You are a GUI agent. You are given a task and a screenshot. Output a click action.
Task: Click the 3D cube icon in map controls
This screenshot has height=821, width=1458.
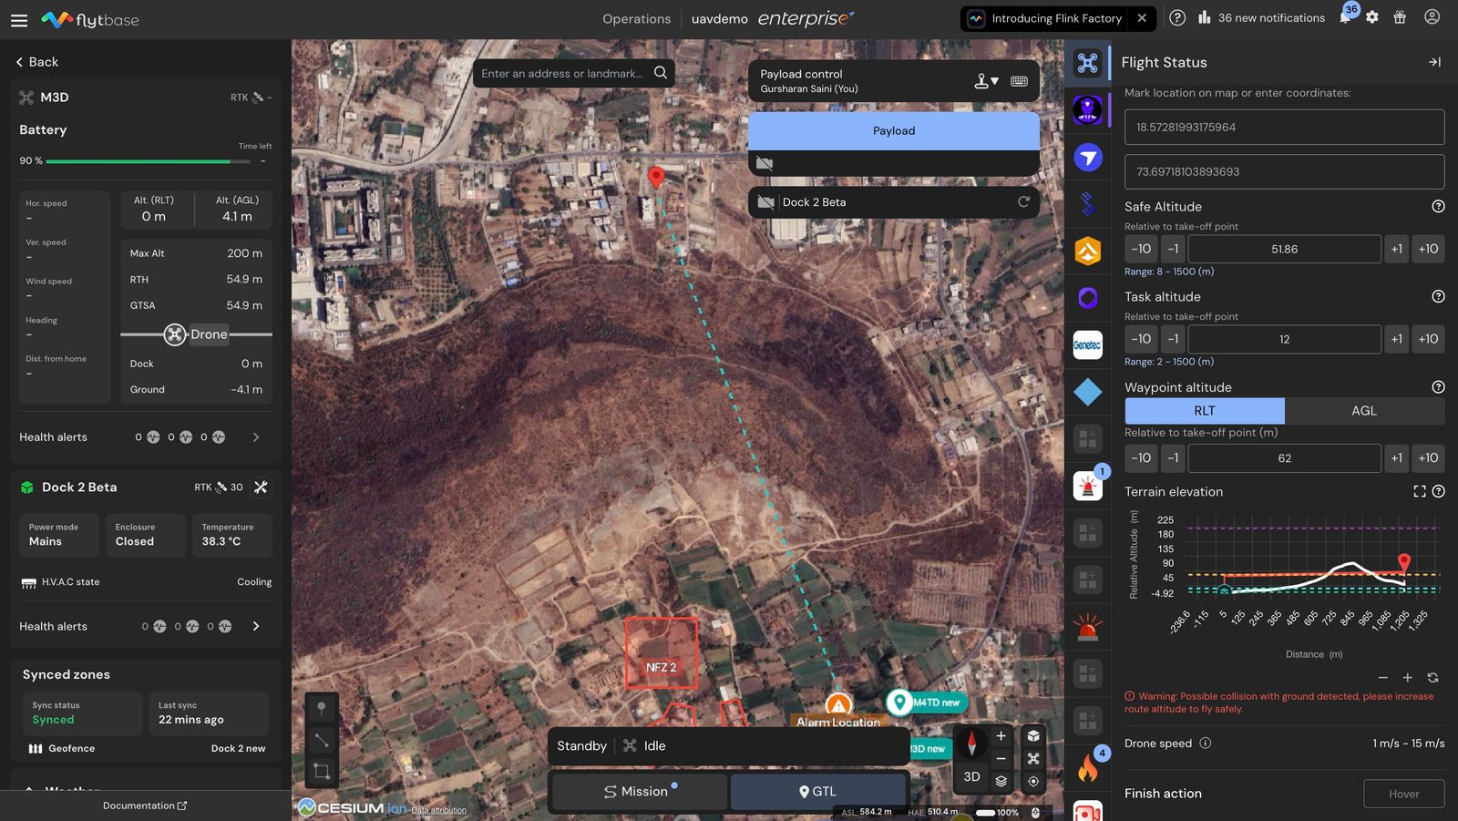1033,736
